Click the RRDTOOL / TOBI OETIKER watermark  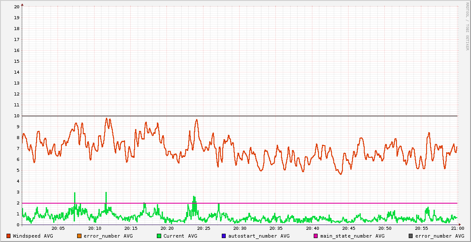click(x=467, y=26)
